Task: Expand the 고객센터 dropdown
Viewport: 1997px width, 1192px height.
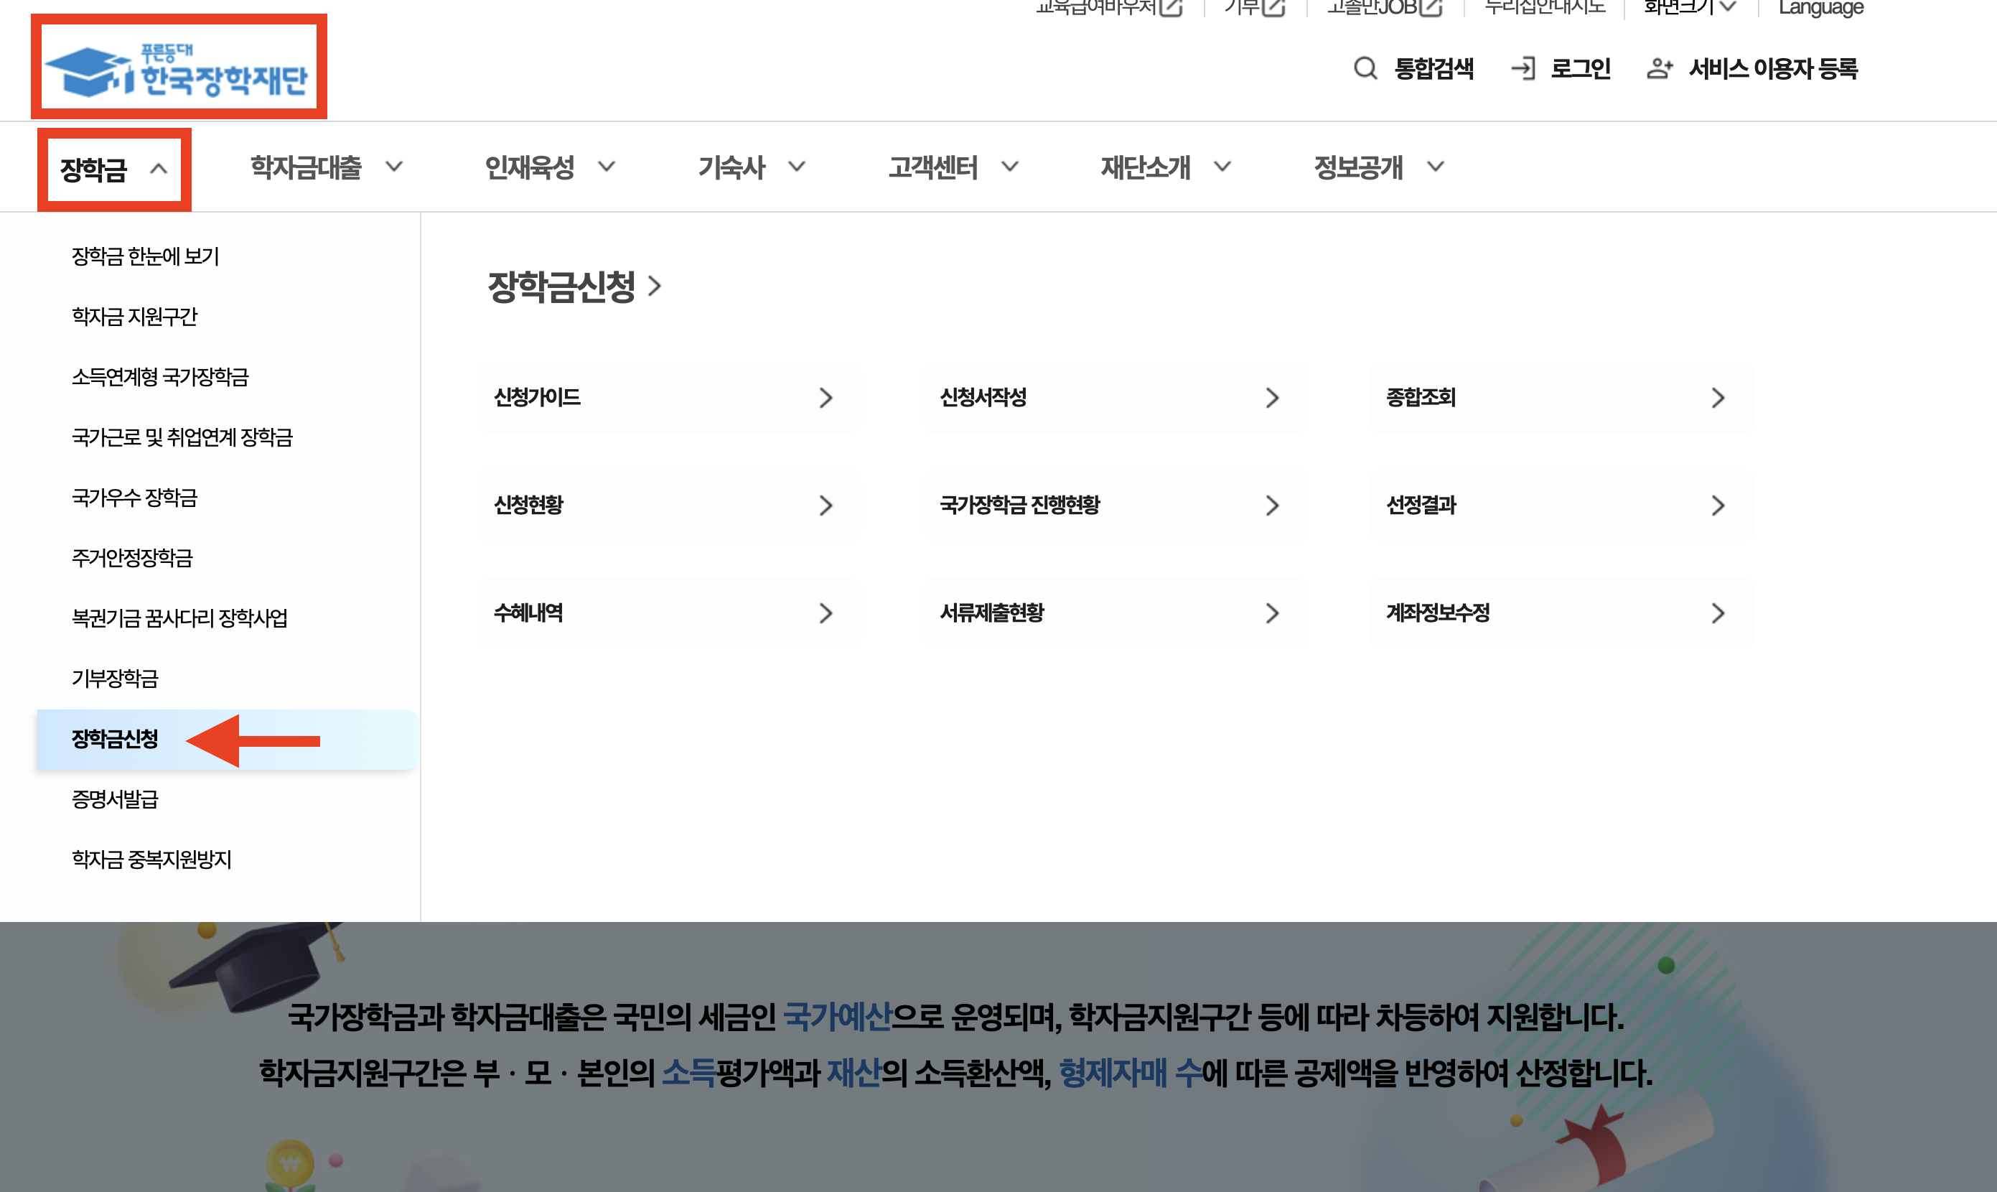Action: [x=1010, y=167]
